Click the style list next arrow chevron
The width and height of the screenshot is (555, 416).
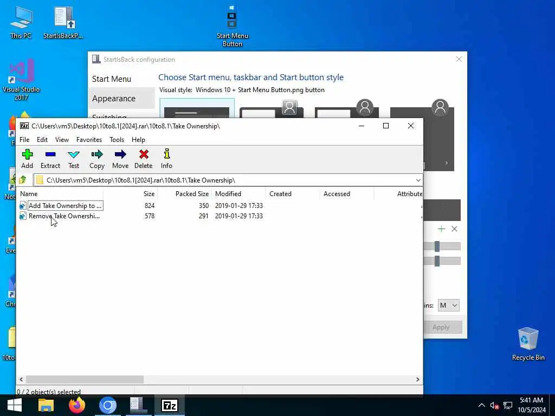(x=447, y=163)
